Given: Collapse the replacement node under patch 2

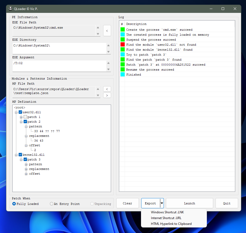Looking at the screenshot, I should point(26,136).
